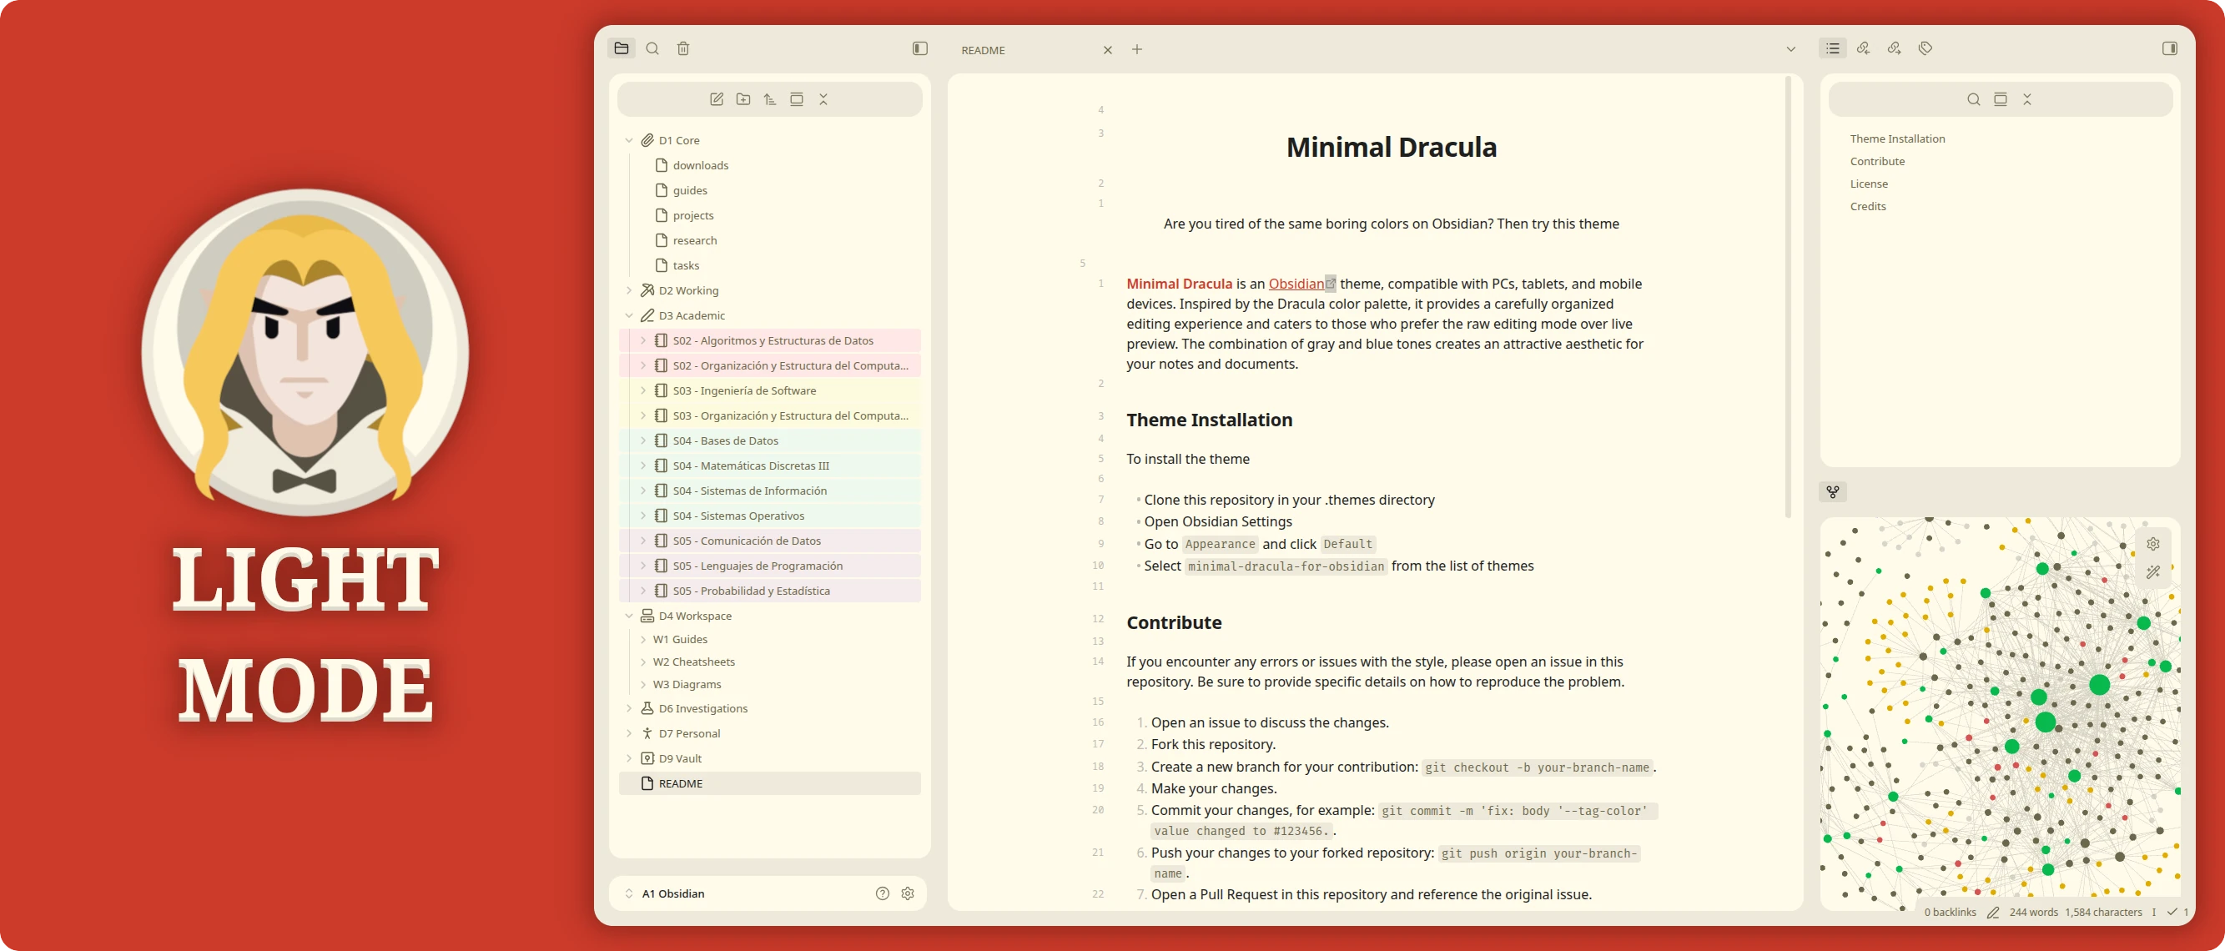2225x951 pixels.
Task: Open Obsidian settings gear beside vault name
Action: click(x=908, y=893)
